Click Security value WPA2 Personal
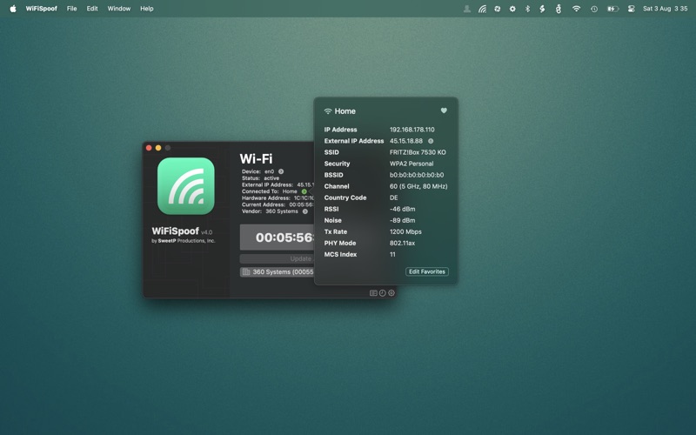 (412, 164)
